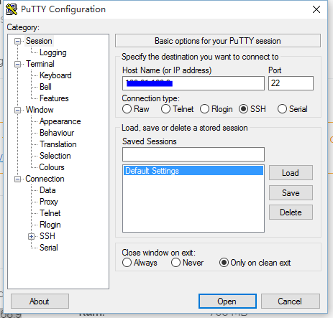This screenshot has width=333, height=318.
Task: Open the Logging category
Action: [53, 52]
